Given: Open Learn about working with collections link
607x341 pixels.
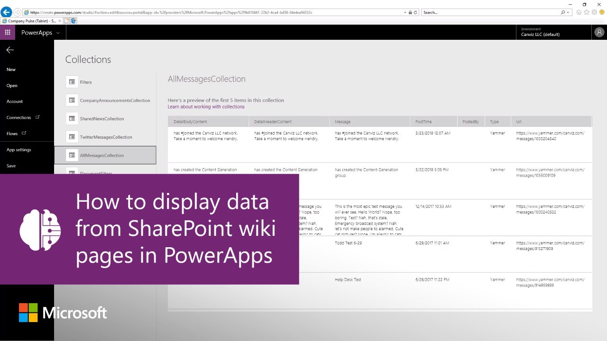Looking at the screenshot, I should click(206, 107).
